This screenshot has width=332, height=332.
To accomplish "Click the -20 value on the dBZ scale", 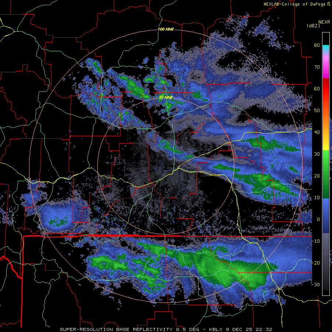I will 315,263.
